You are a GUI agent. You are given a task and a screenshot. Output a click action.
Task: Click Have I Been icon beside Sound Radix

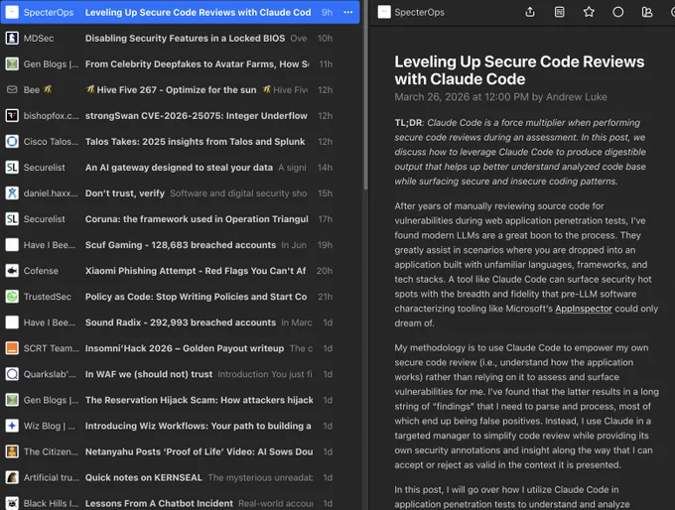click(12, 321)
